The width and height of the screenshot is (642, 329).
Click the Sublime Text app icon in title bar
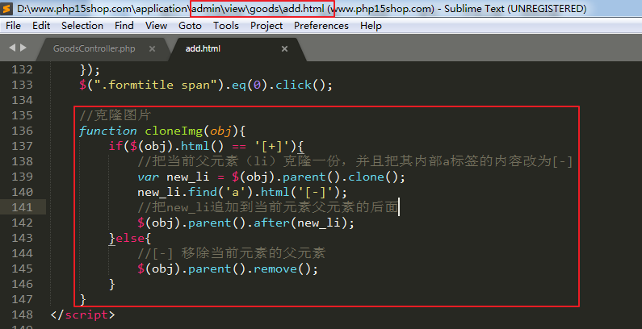(8, 9)
